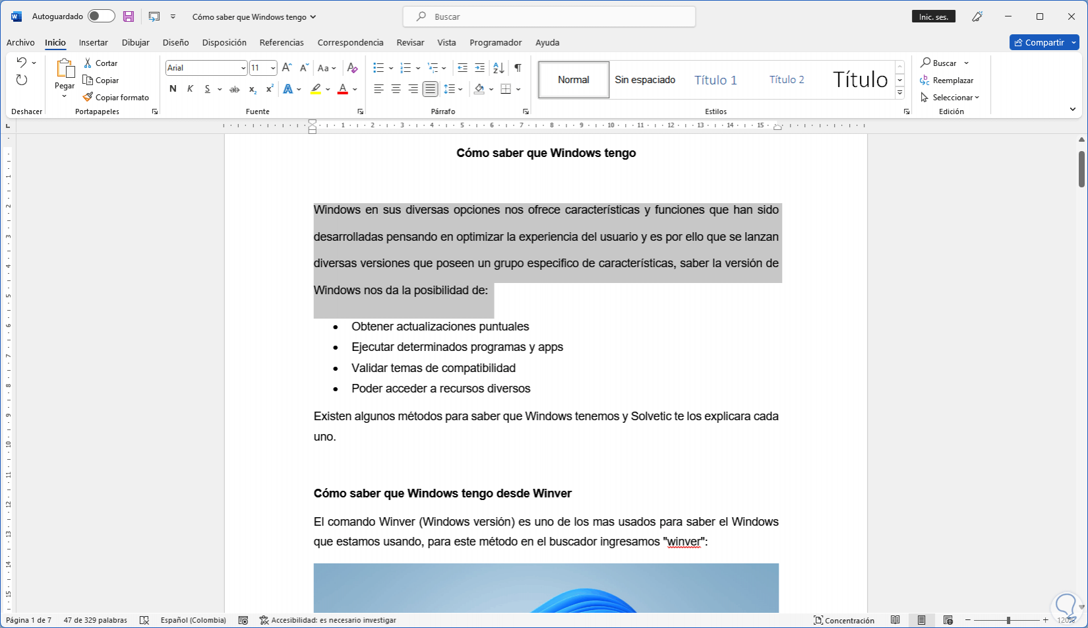The height and width of the screenshot is (628, 1088).
Task: Open spelling check icon in status bar
Action: tap(144, 620)
